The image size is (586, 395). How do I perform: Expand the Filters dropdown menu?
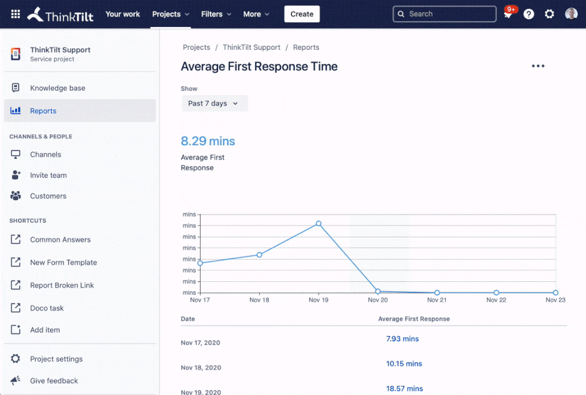216,14
